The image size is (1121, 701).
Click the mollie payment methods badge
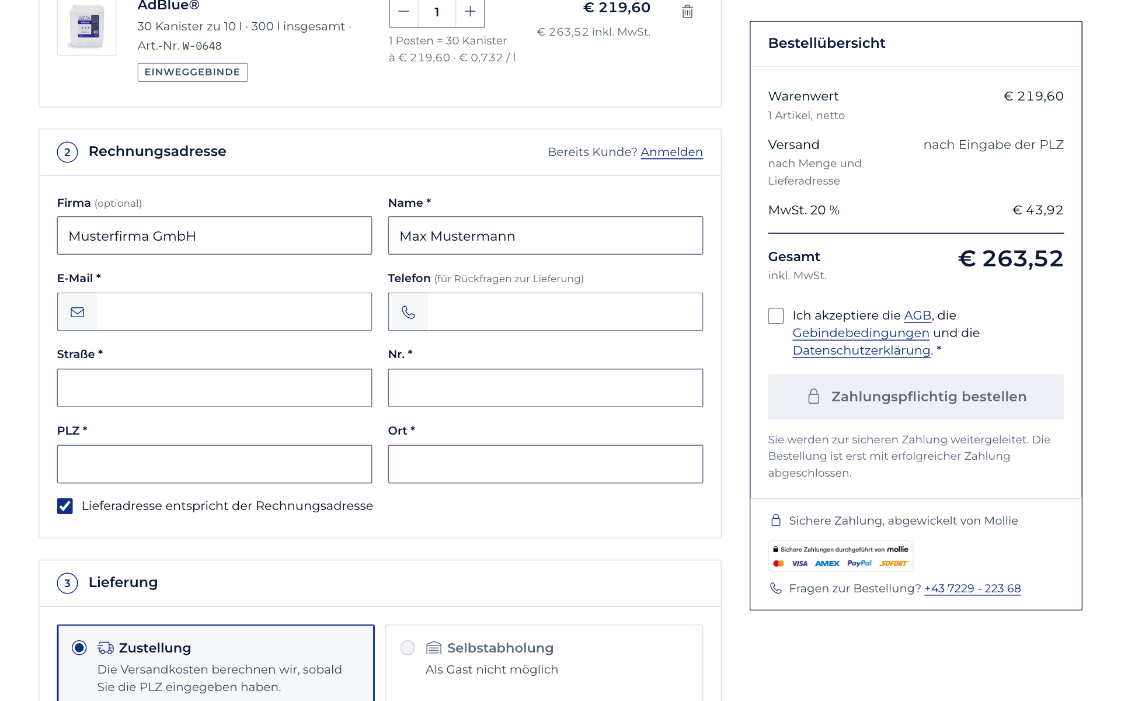[x=840, y=556]
